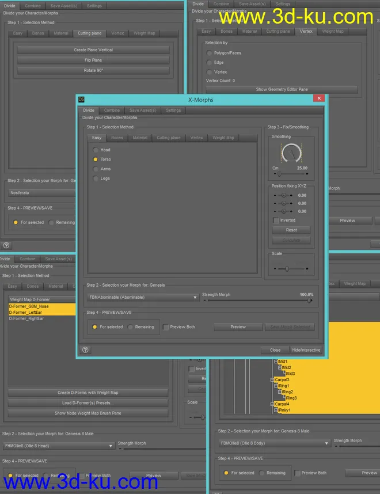Open the FBMAbominable morph dropdown

tap(143, 297)
